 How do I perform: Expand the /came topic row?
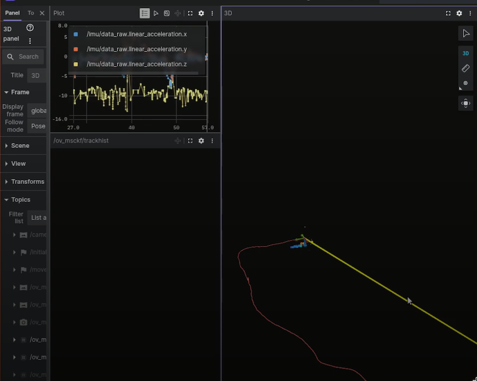pyautogui.click(x=14, y=235)
